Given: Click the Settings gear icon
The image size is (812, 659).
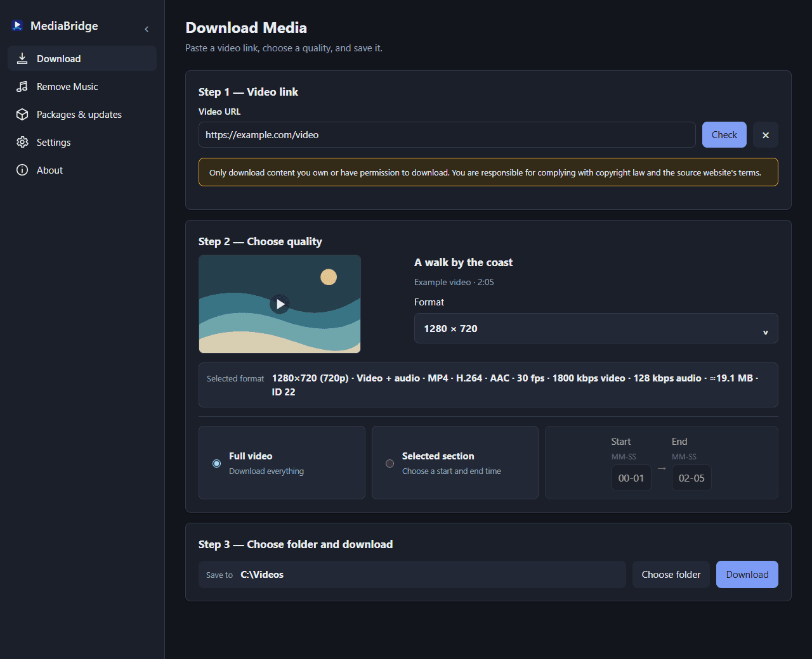Looking at the screenshot, I should [x=22, y=142].
